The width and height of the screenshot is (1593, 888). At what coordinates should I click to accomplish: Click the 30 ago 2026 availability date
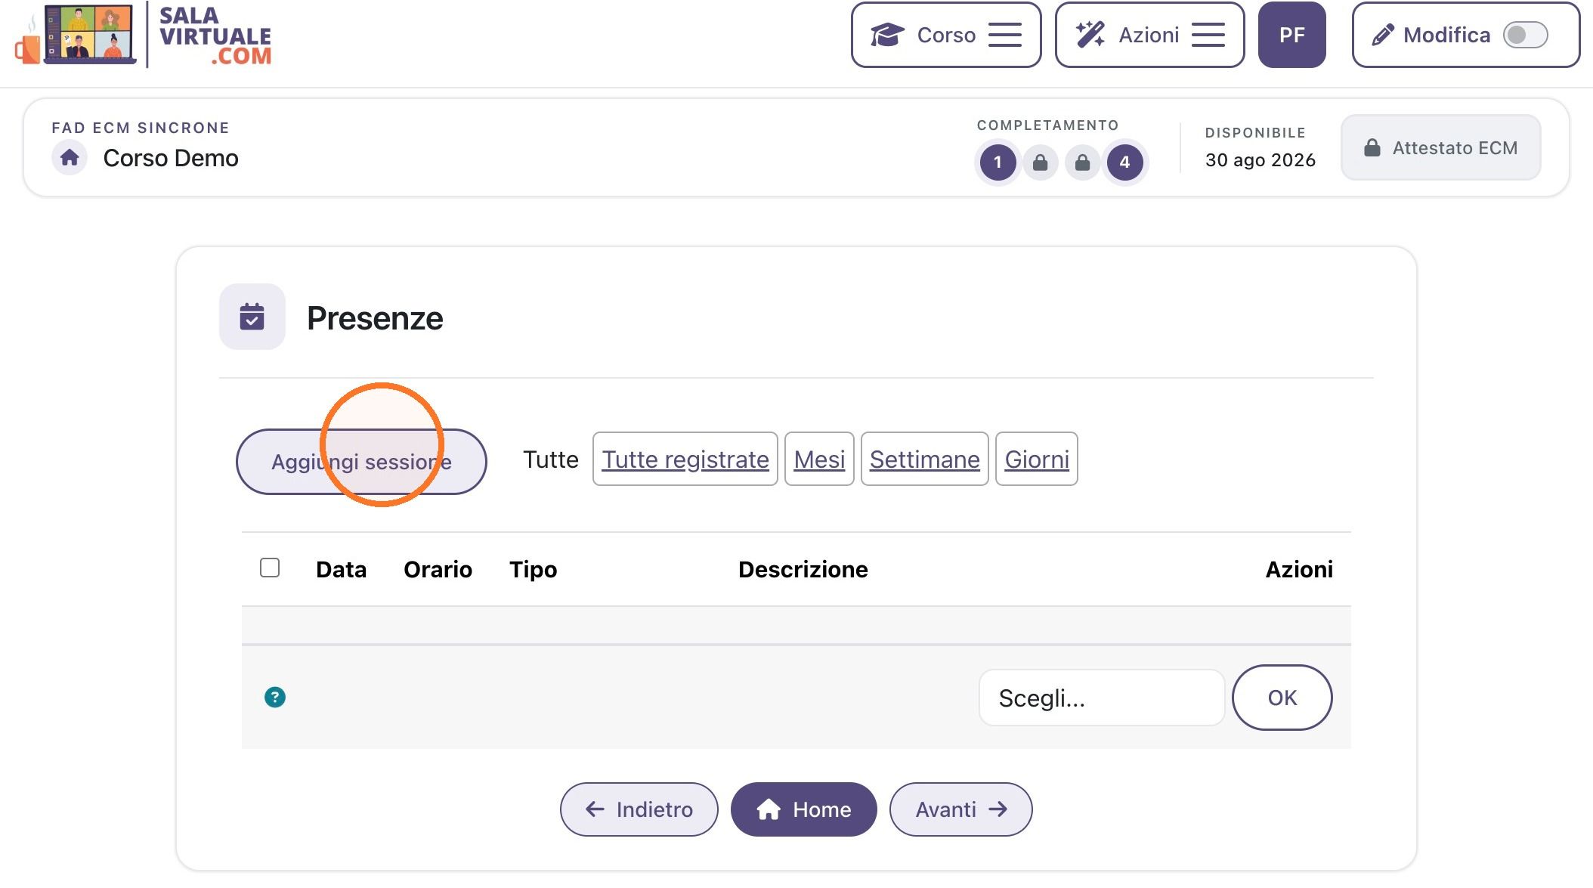(1260, 160)
